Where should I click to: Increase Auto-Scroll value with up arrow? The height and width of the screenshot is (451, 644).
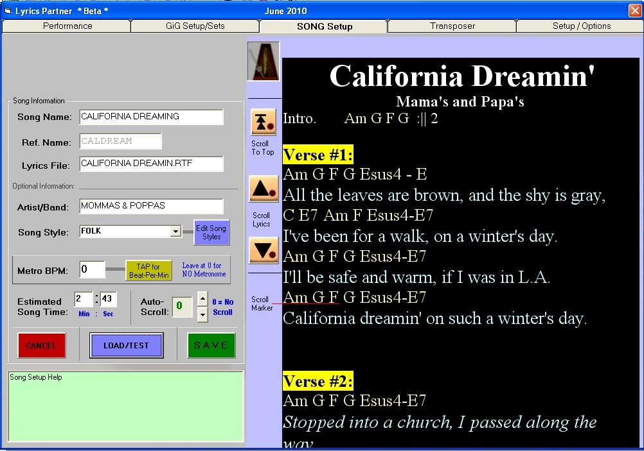coord(202,299)
